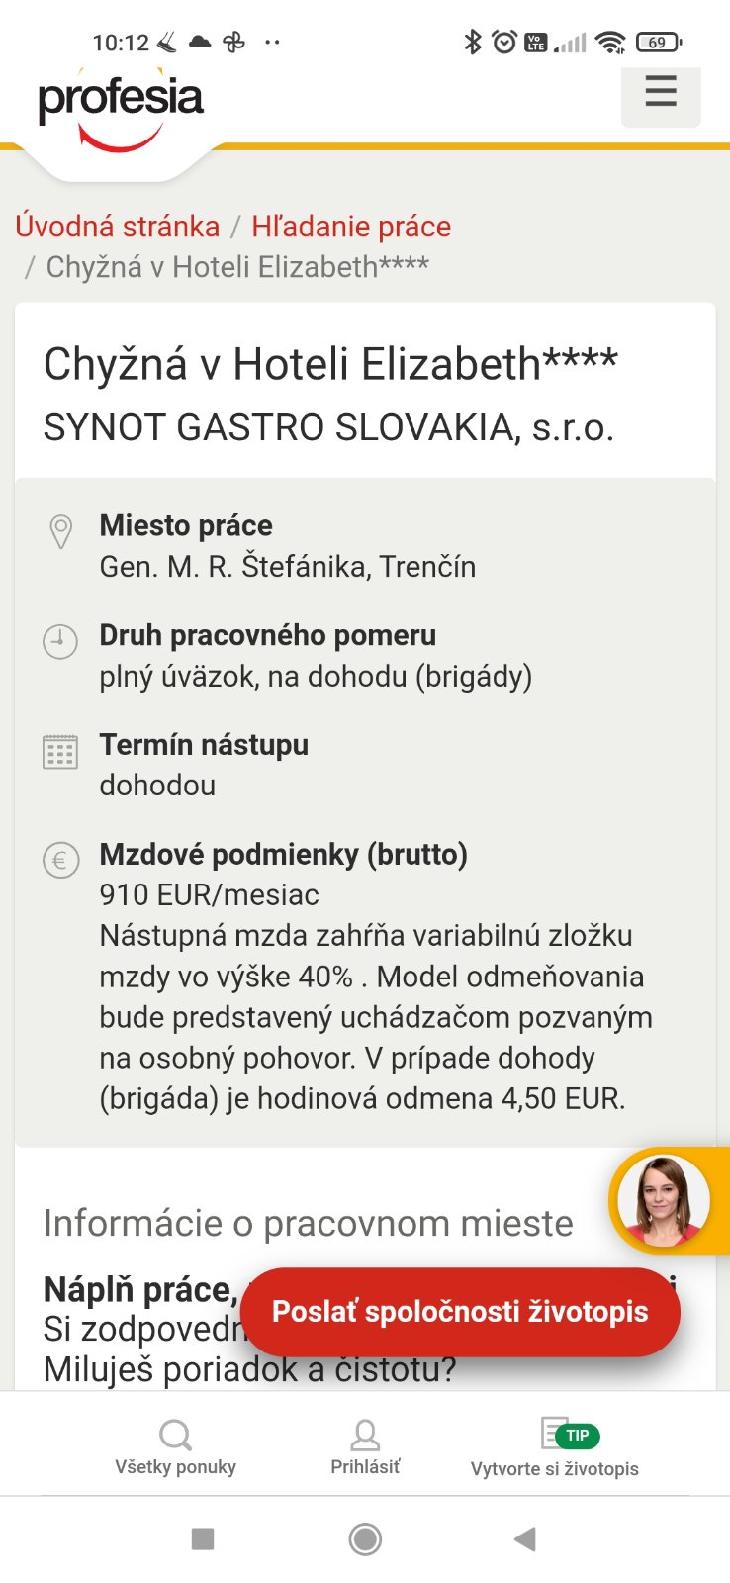The height and width of the screenshot is (1583, 730).
Task: Tap the person icon for Prihlásiť
Action: pyautogui.click(x=365, y=1434)
